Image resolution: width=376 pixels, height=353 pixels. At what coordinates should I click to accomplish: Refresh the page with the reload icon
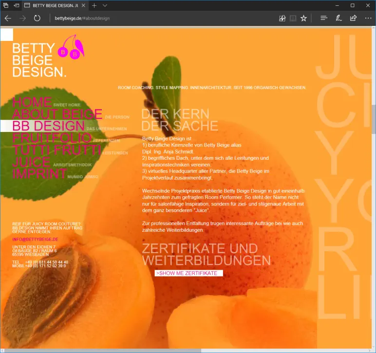tap(37, 18)
